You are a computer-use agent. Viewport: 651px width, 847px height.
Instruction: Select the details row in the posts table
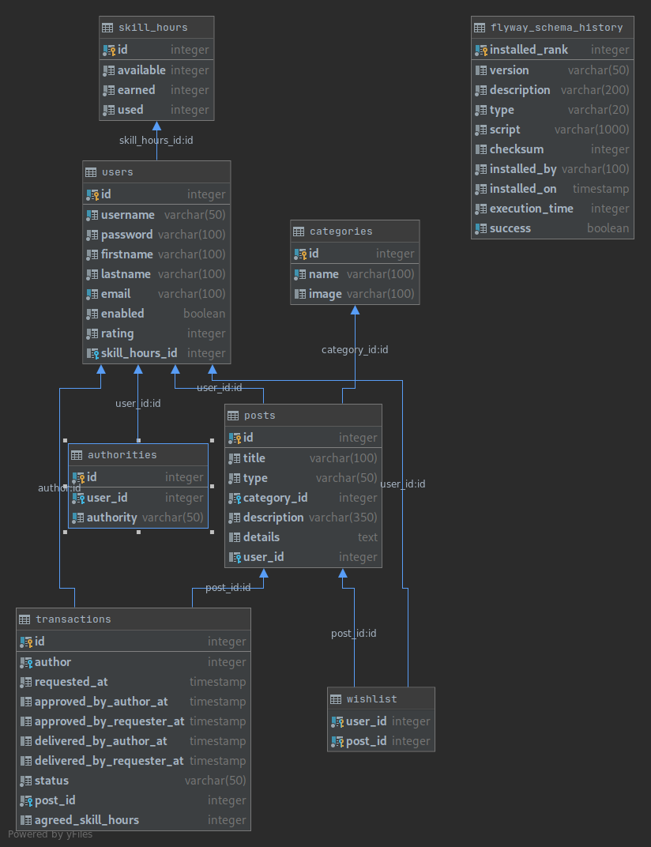point(303,536)
